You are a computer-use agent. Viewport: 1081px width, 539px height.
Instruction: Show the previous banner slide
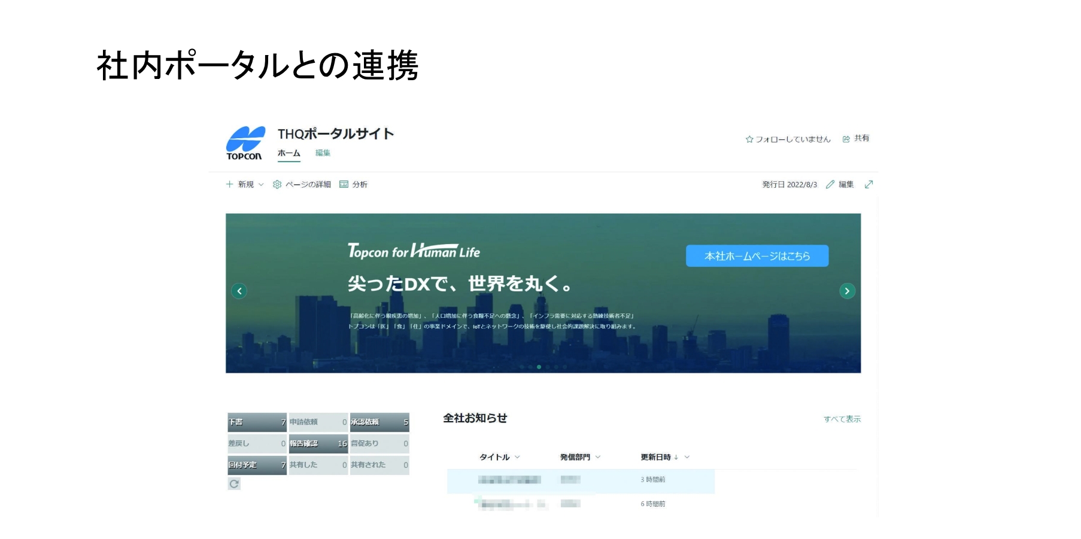click(x=239, y=291)
